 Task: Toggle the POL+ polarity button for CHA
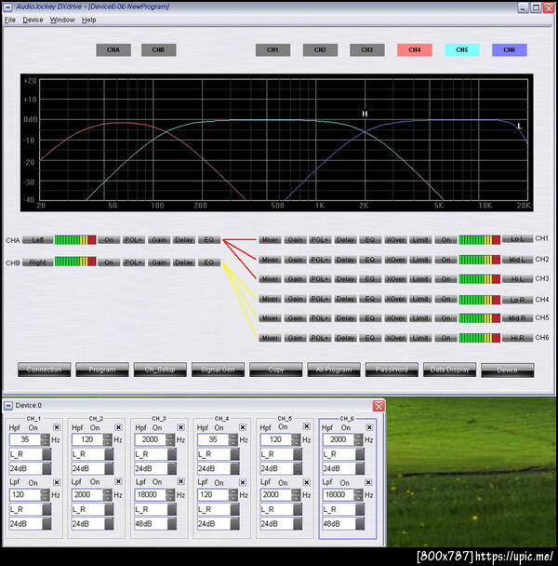click(133, 239)
